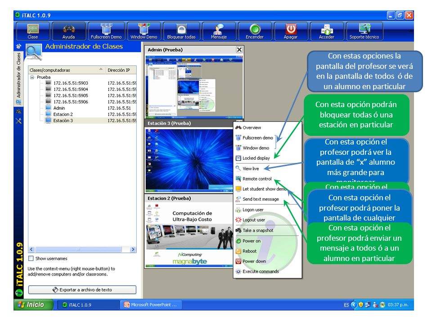Viewport: 432px width, 324px height.
Task: Click the Encender power-on button
Action: pyautogui.click(x=255, y=31)
